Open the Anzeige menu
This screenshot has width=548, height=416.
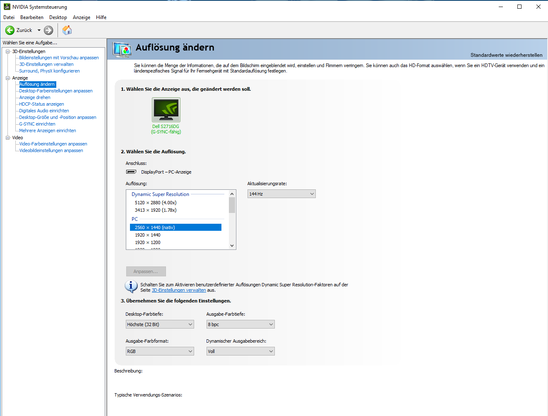[x=82, y=17]
